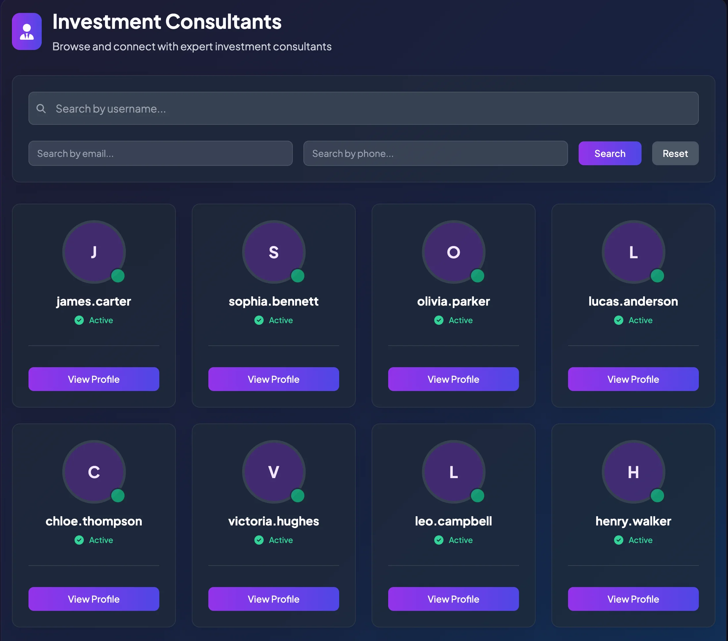The width and height of the screenshot is (728, 641).
Task: Click victoria.hughes's green online status dot
Action: click(297, 495)
